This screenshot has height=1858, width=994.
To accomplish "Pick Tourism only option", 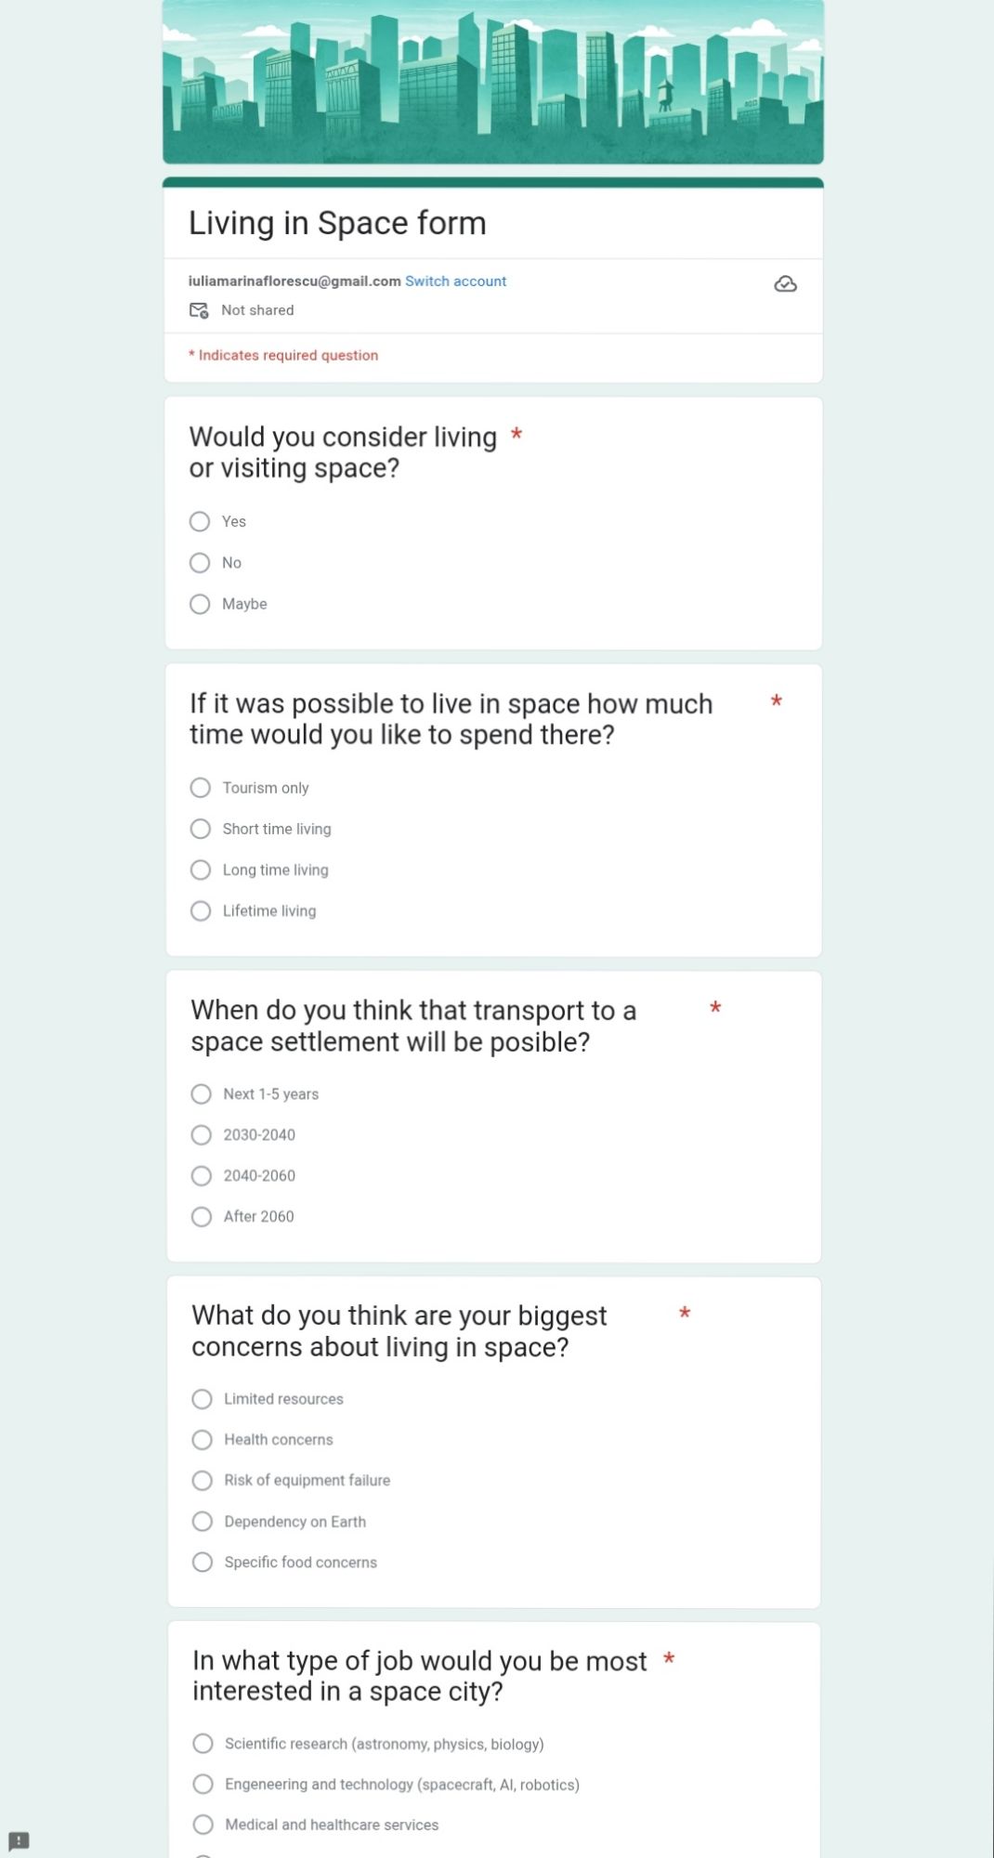I will click(x=201, y=788).
